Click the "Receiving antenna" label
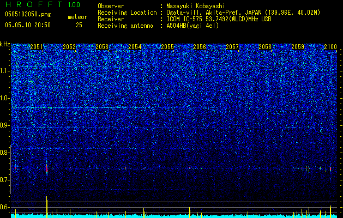Image resolution: width=343 pixels, height=218 pixels. tap(125, 26)
